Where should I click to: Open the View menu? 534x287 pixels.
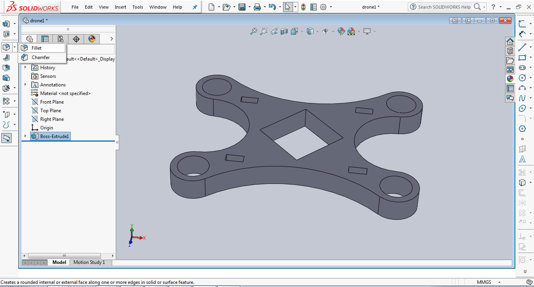104,7
